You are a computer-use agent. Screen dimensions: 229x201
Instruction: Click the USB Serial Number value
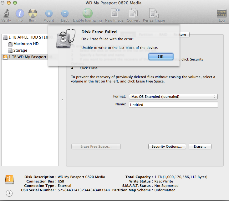pyautogui.click(x=84, y=190)
